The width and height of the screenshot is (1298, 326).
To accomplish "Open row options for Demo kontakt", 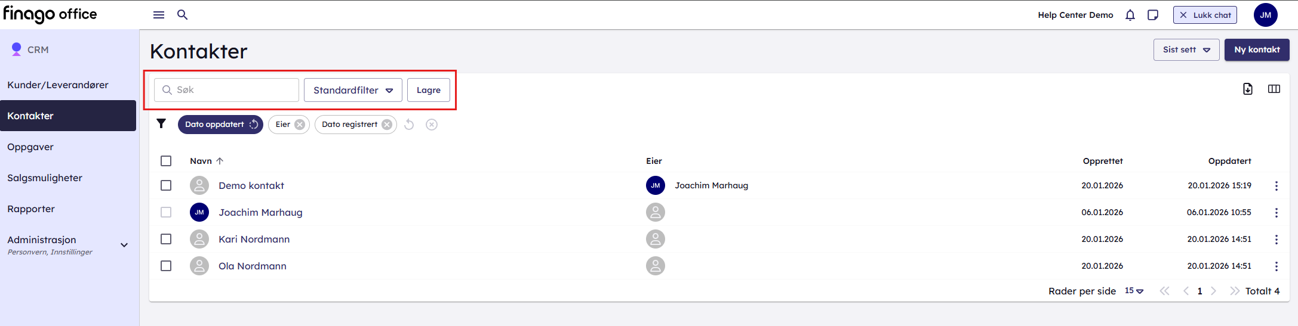I will [x=1276, y=186].
